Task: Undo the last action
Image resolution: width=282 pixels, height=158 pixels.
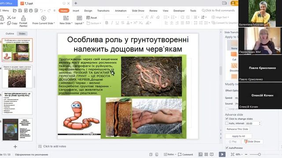Action: coord(41,11)
